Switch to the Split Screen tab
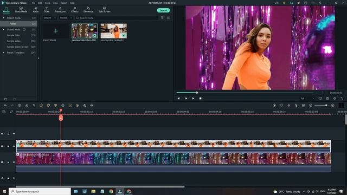This screenshot has height=195, width=347. tap(105, 10)
